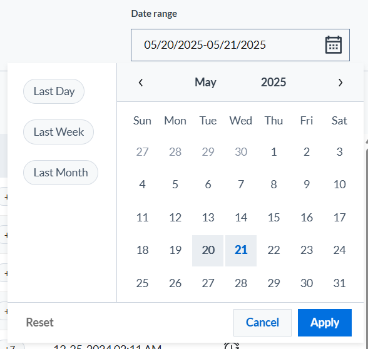Open the 2025 year selector
368x349 pixels.
273,83
